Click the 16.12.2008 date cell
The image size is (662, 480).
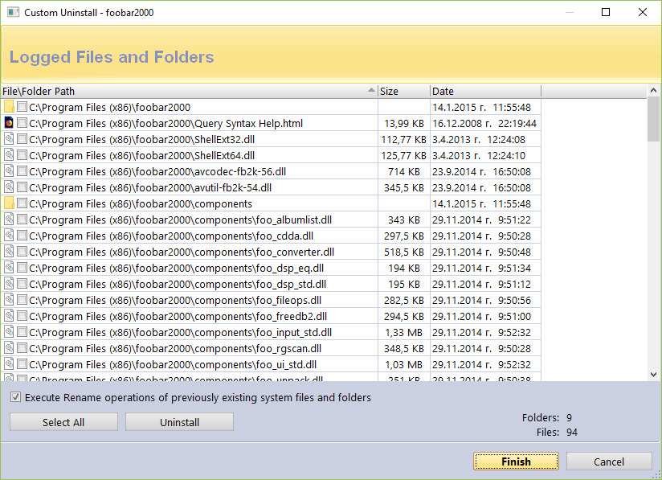pos(485,123)
